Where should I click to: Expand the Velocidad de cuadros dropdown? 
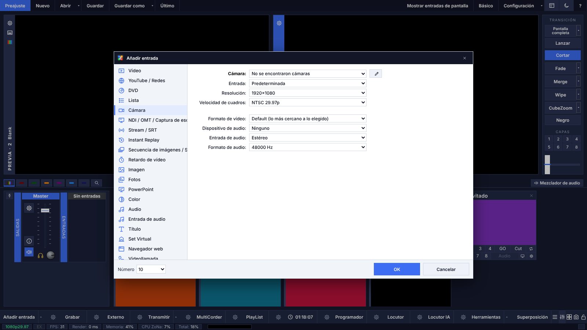(x=308, y=103)
